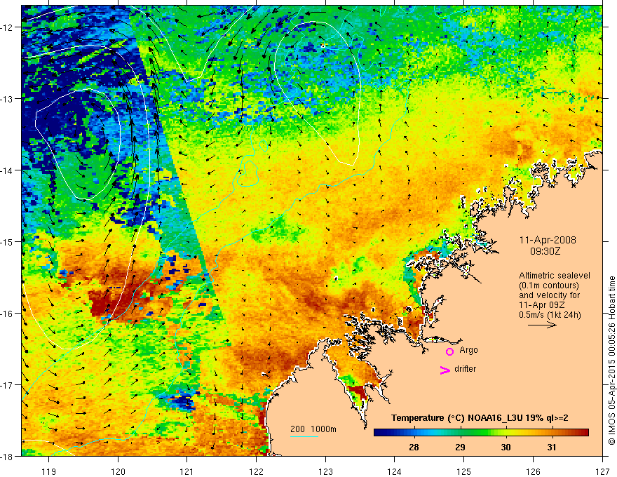The image size is (617, 477).
Task: Click the '(0.1m contours)' caption line
Action: pos(549,285)
